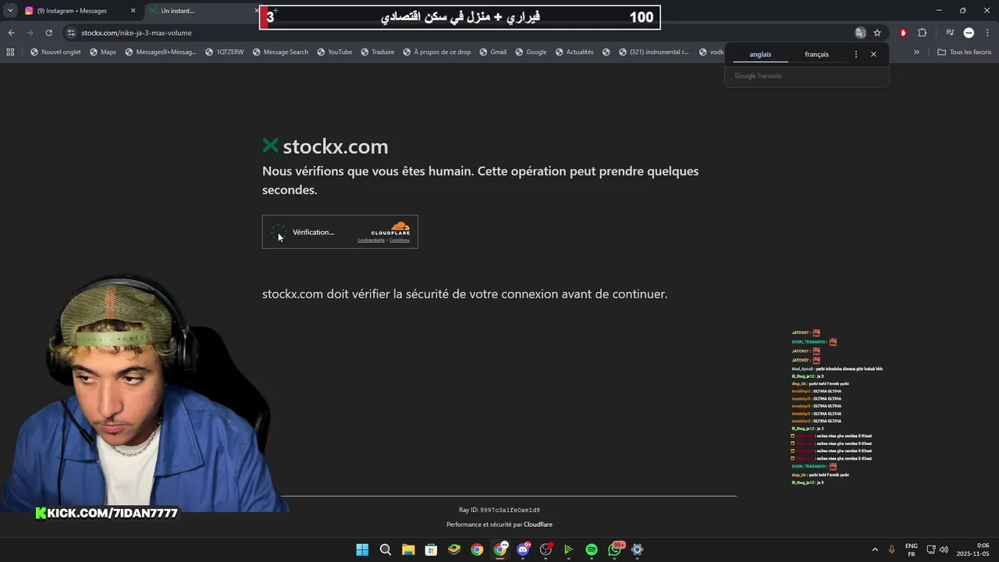Open Windows Start menu
Viewport: 999px width, 562px height.
[x=362, y=550]
